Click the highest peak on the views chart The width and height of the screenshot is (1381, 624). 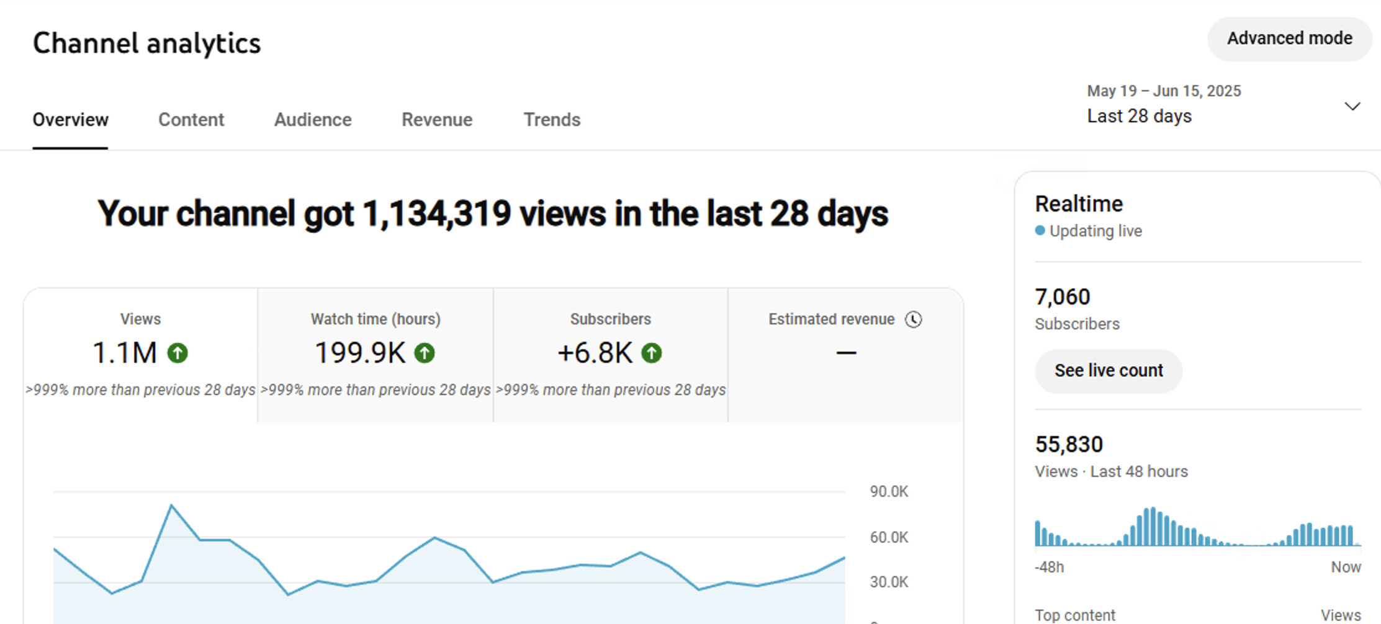coord(172,506)
